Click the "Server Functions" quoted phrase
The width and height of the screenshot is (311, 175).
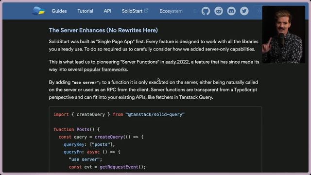pyautogui.click(x=139, y=62)
